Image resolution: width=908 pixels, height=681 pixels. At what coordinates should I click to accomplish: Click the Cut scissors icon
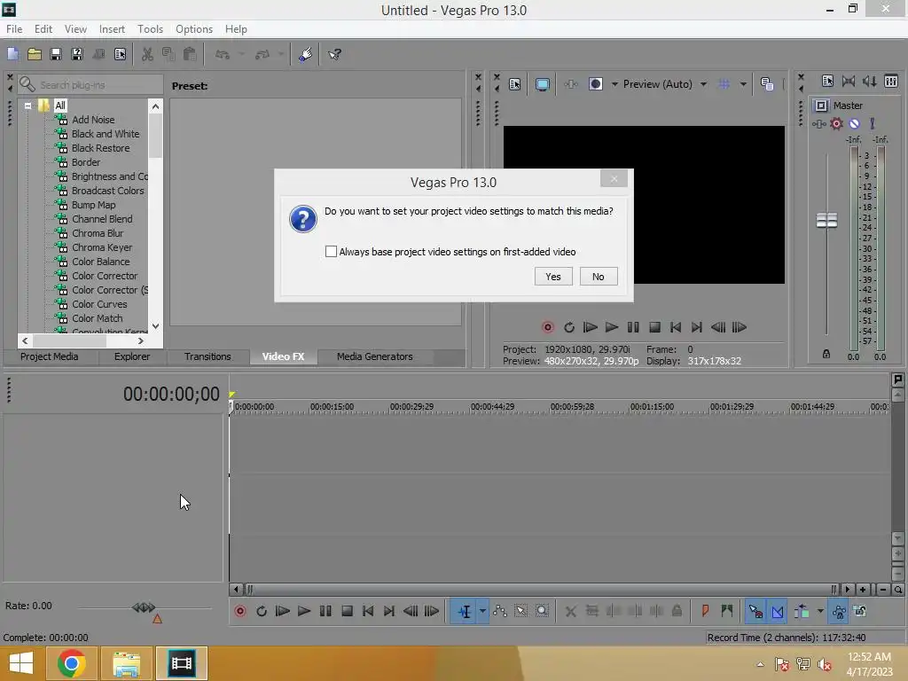coord(147,54)
